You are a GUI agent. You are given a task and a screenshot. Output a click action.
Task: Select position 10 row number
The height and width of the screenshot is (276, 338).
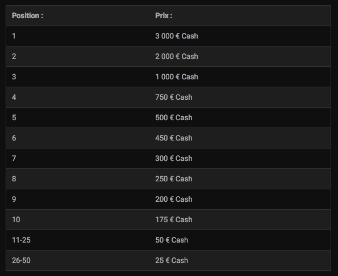point(16,220)
